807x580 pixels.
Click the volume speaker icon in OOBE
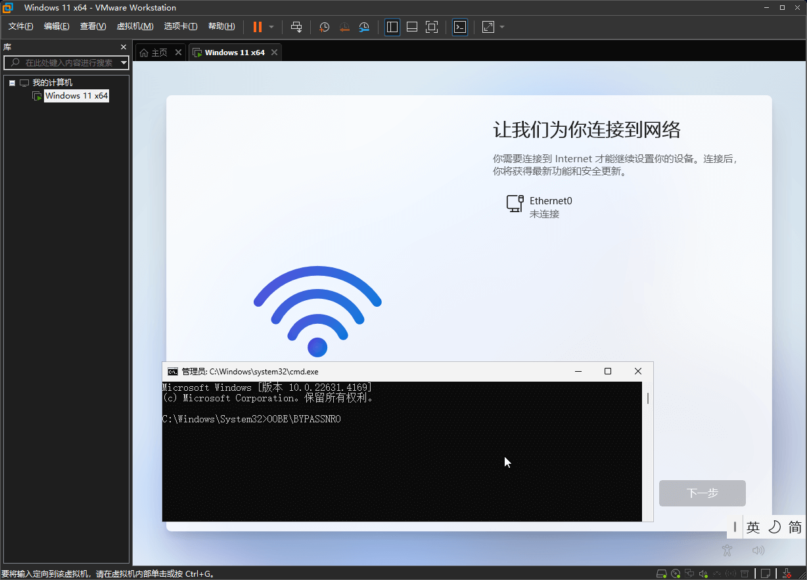coord(758,550)
